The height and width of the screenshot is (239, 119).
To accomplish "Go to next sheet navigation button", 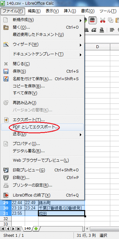I will (13, 229).
